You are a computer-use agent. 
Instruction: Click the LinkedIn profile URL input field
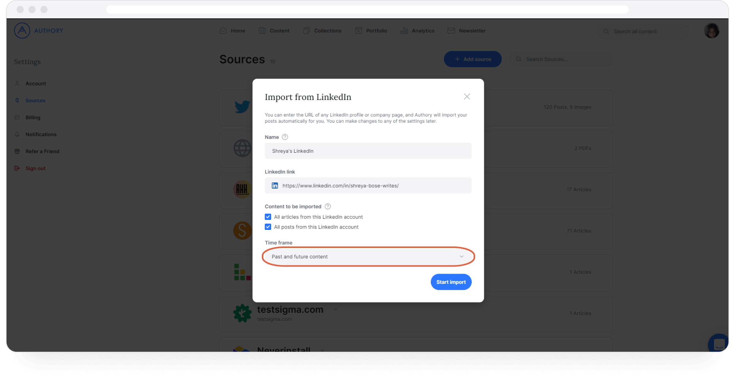368,185
